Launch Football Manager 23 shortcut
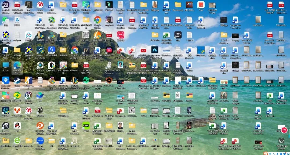Image resolution: width=290 pixels, height=155 pixels. pyautogui.click(x=6, y=5)
